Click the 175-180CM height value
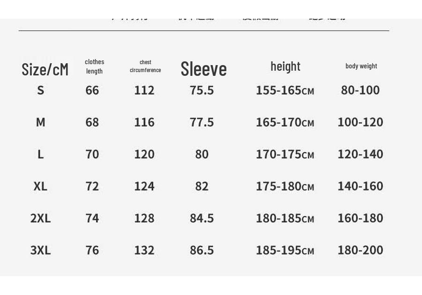Viewport: 422px width, 295px height. (285, 186)
